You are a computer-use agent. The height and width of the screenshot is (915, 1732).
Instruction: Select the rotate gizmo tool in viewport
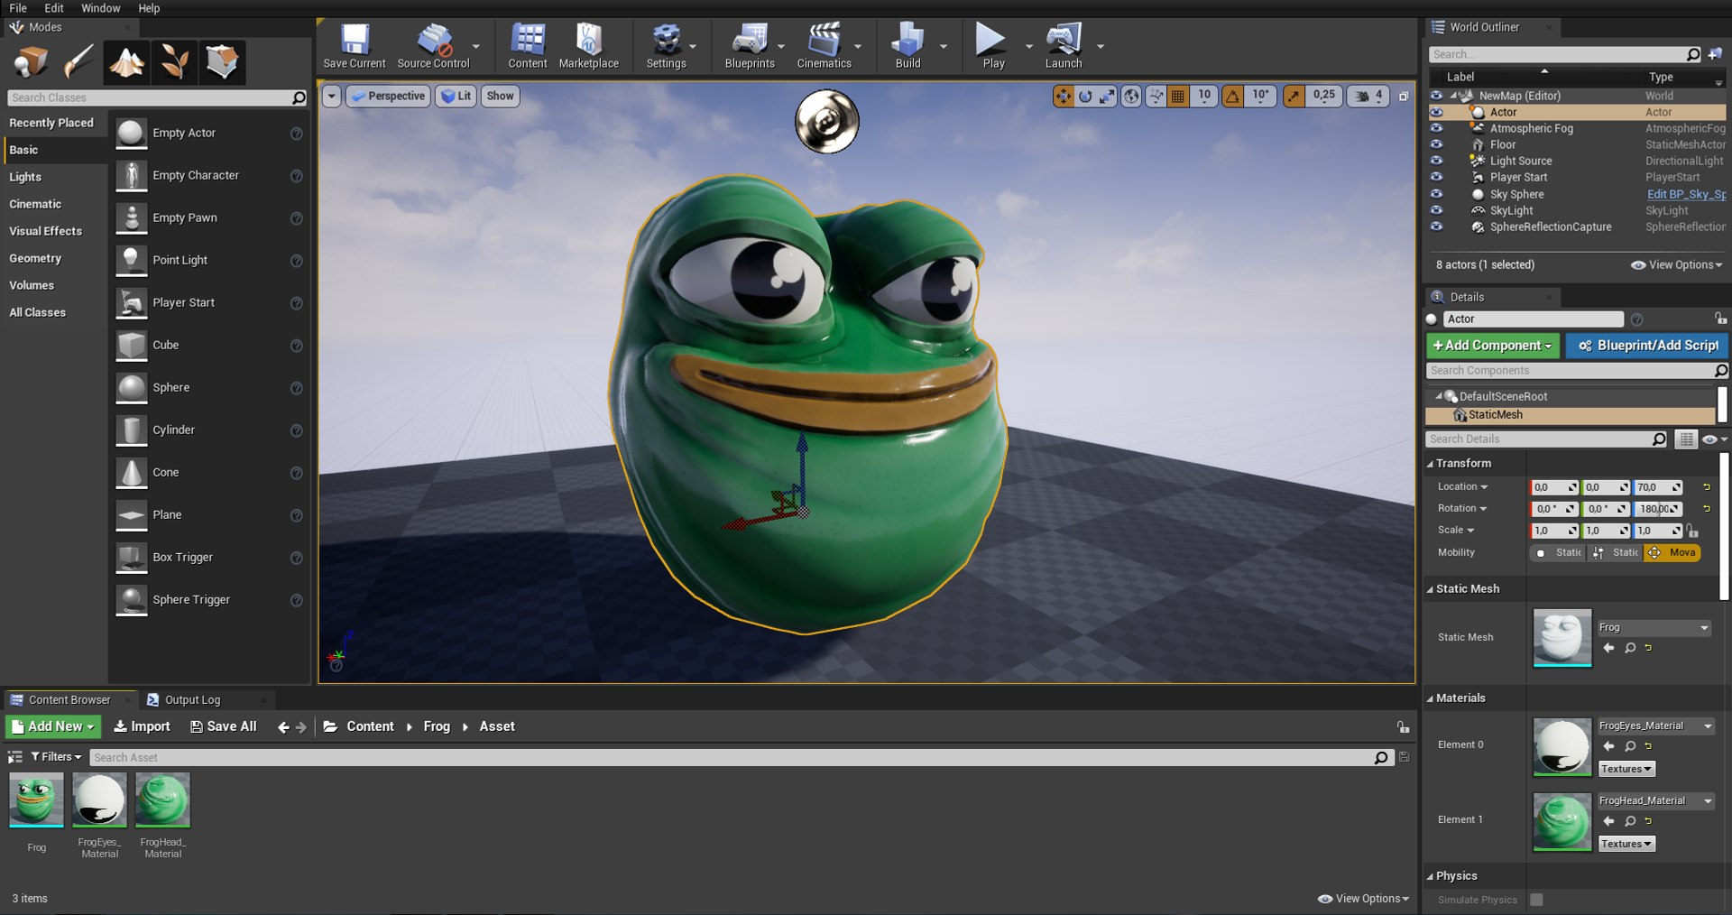1086,96
